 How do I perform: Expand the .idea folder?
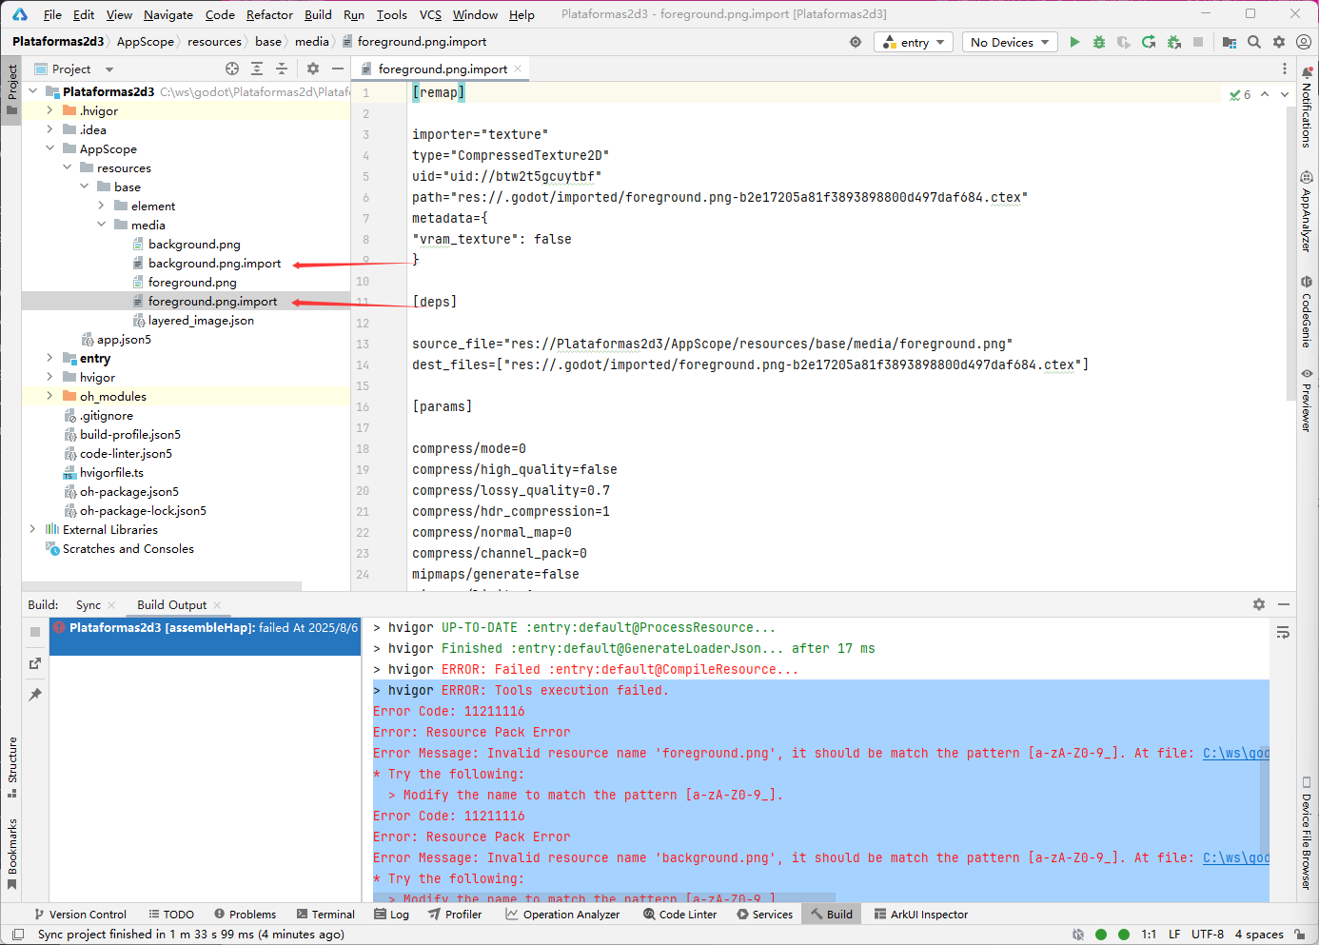pyautogui.click(x=49, y=129)
